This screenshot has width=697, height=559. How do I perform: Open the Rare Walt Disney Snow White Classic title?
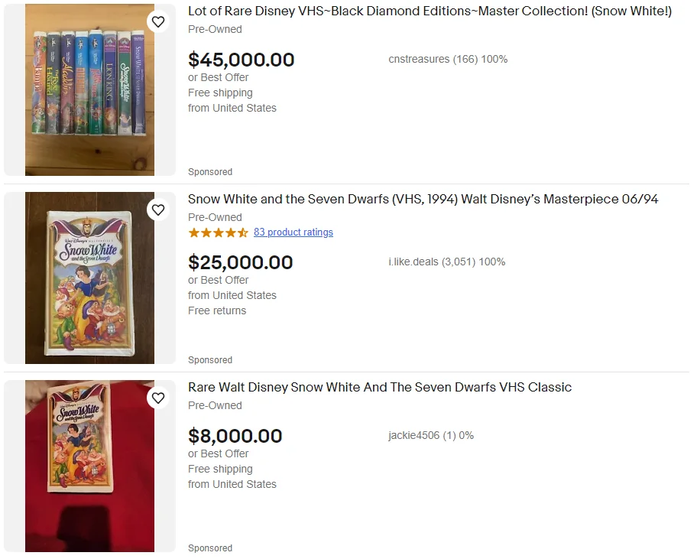pyautogui.click(x=379, y=388)
